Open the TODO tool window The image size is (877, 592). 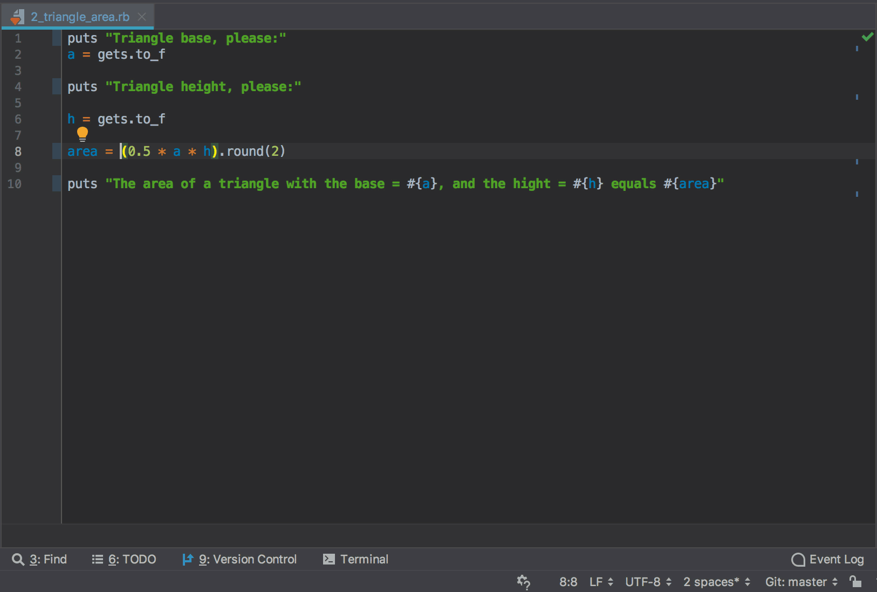coord(124,559)
